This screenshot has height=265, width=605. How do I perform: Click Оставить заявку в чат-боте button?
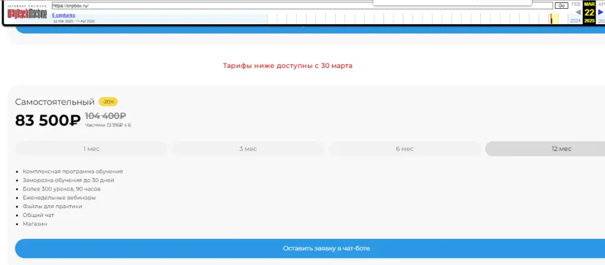(x=310, y=248)
